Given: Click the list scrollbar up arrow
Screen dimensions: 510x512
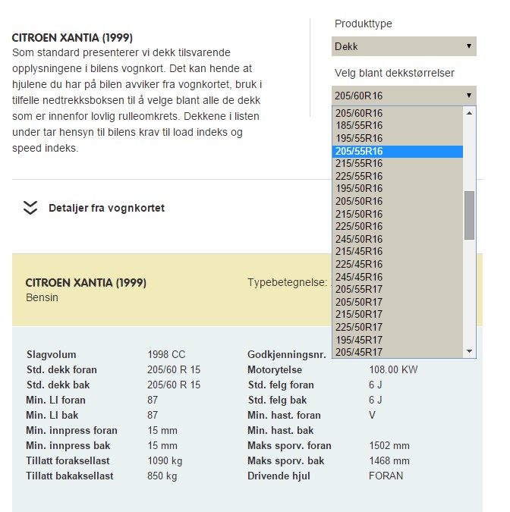Looking at the screenshot, I should [x=470, y=113].
